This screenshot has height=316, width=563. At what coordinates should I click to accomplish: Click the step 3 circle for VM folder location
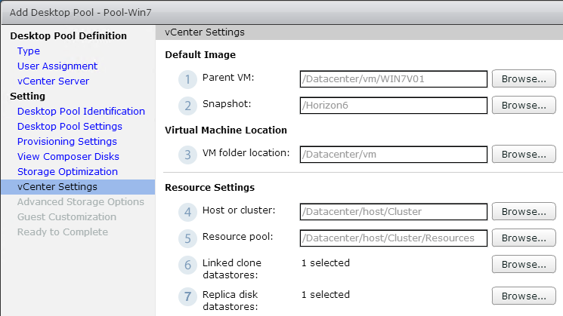[187, 155]
